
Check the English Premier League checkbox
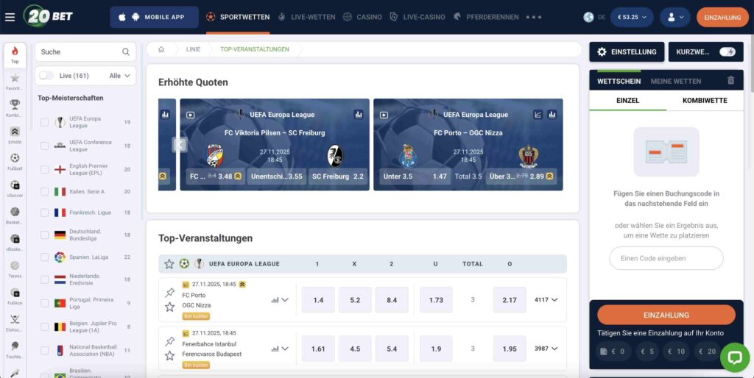coord(45,170)
